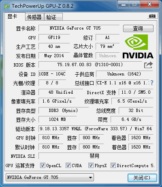Click the 驱动版本 field 9.18.13.3357 WHQL

click(x=96, y=129)
